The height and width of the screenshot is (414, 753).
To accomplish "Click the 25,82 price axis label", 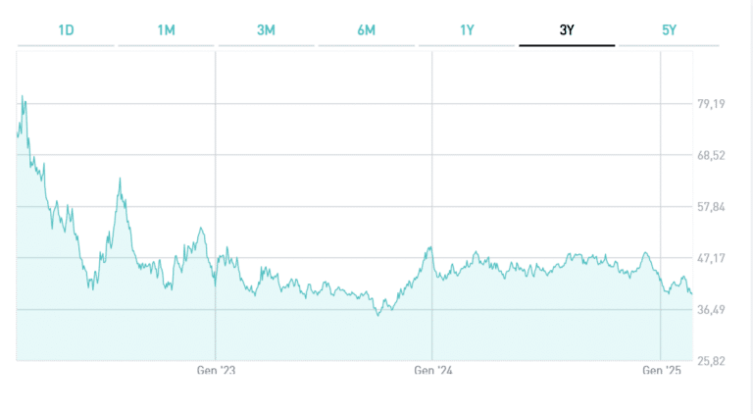I will (x=711, y=361).
